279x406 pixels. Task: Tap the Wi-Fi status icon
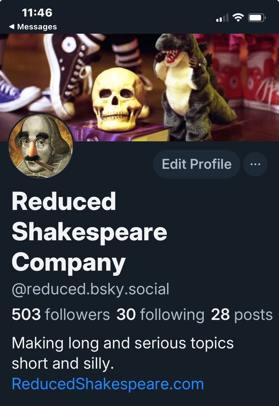pyautogui.click(x=238, y=17)
